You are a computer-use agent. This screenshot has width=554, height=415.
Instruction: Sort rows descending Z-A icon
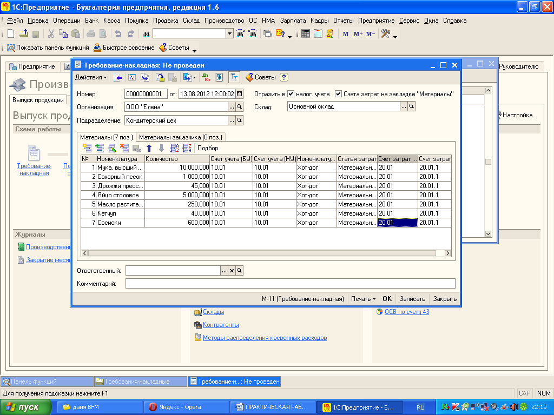(x=187, y=148)
